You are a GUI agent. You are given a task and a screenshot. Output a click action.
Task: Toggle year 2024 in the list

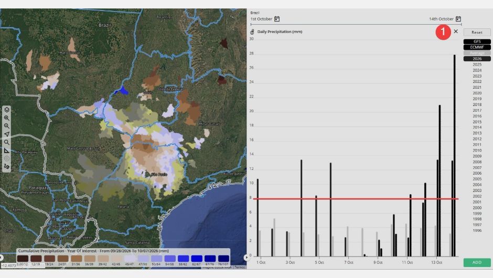point(477,70)
